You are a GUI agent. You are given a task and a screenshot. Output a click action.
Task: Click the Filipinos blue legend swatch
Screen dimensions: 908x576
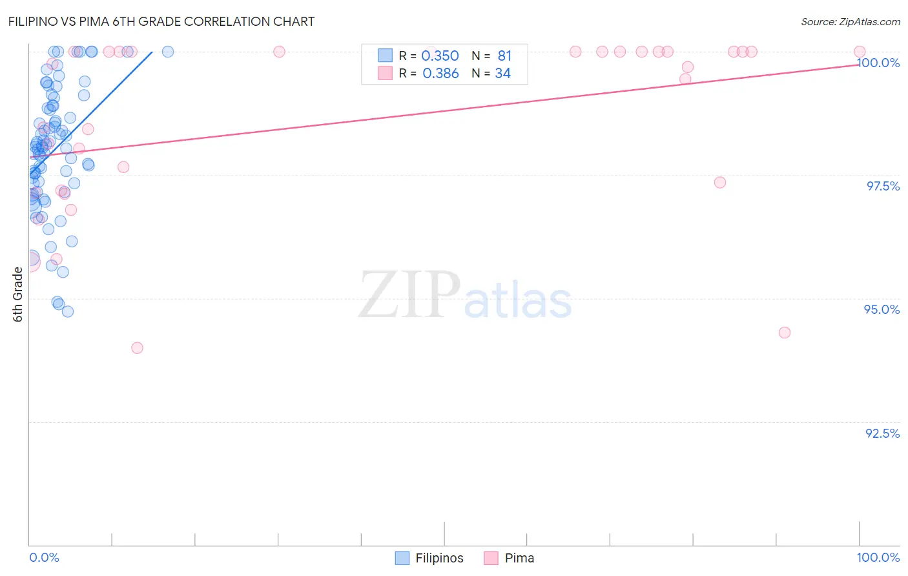click(402, 558)
